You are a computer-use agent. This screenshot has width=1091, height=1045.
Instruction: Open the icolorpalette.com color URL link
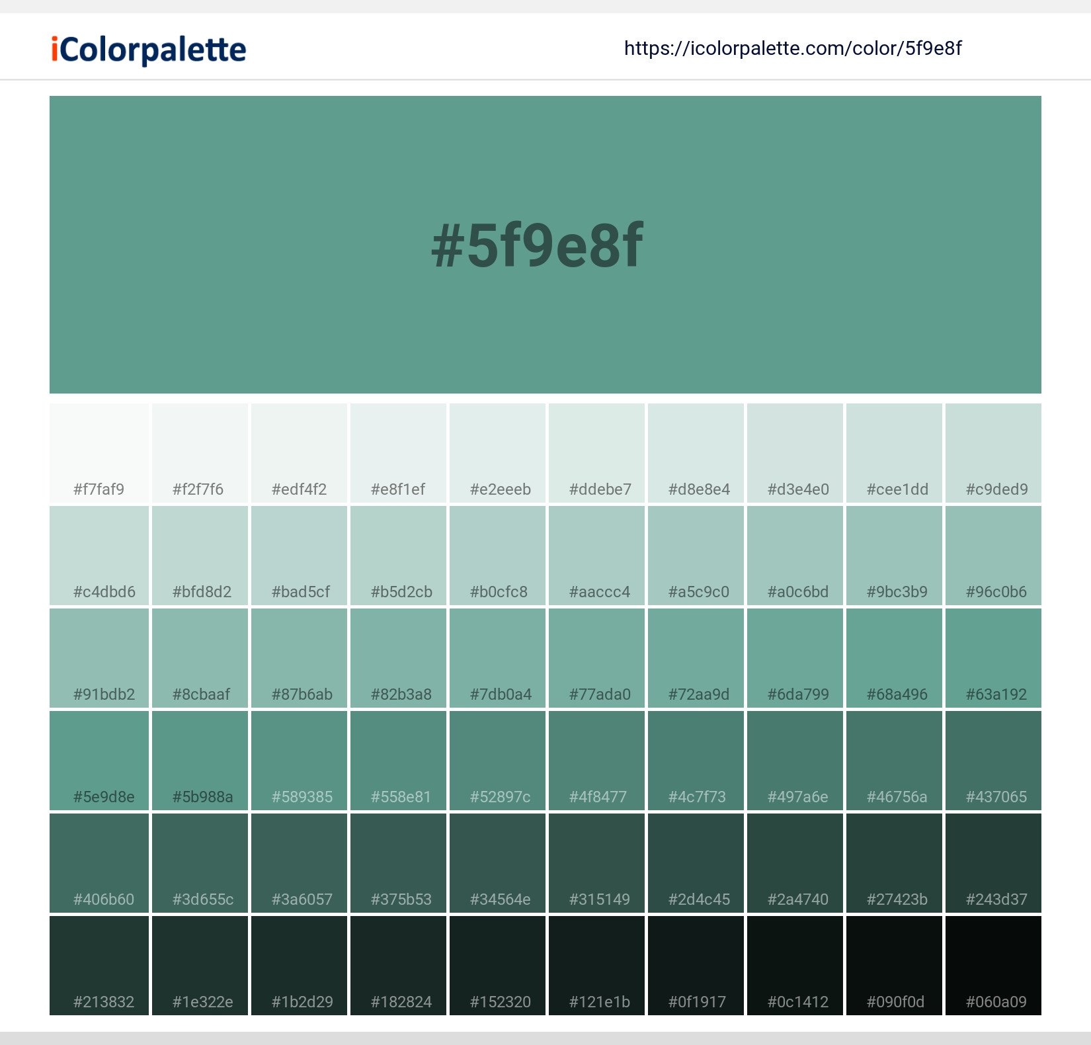coord(792,48)
